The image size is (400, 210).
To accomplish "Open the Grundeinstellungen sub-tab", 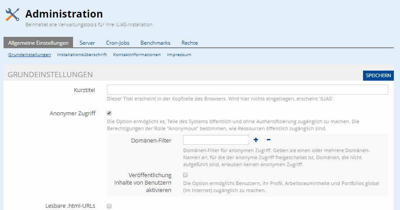I will pos(29,55).
